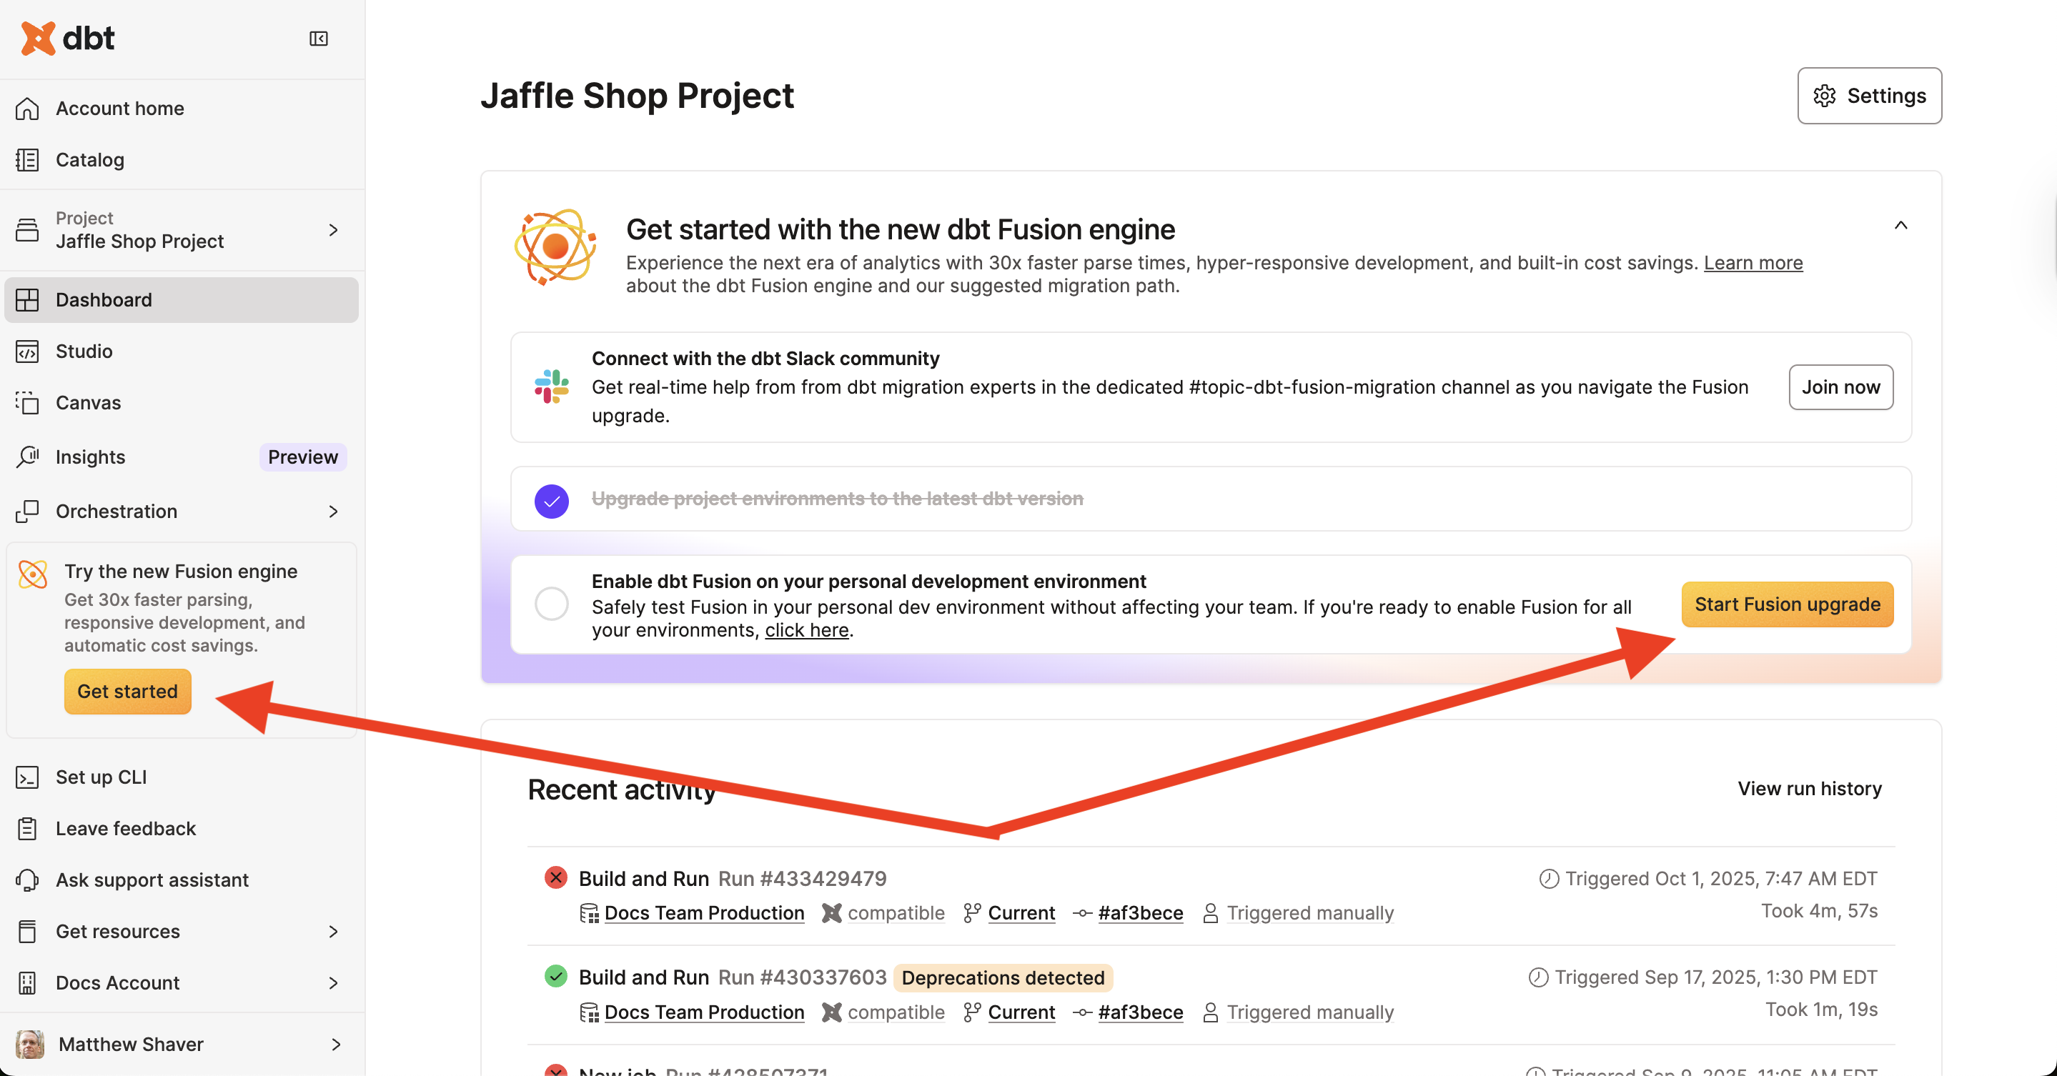Open Set up CLI
This screenshot has width=2057, height=1076.
pos(101,777)
